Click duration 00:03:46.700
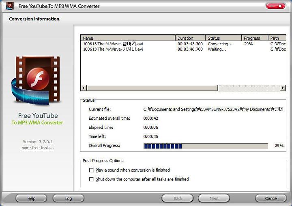This screenshot has width=292, height=206. (190, 49)
